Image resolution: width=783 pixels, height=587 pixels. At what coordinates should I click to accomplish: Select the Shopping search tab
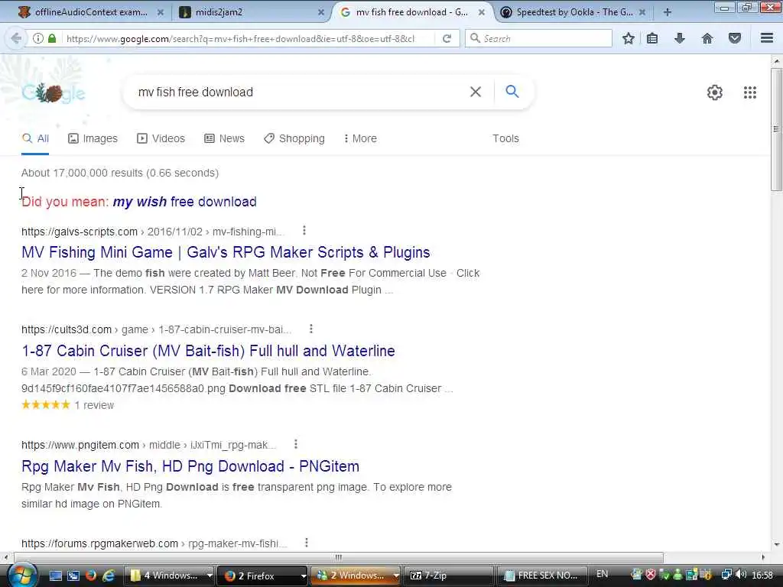click(294, 138)
